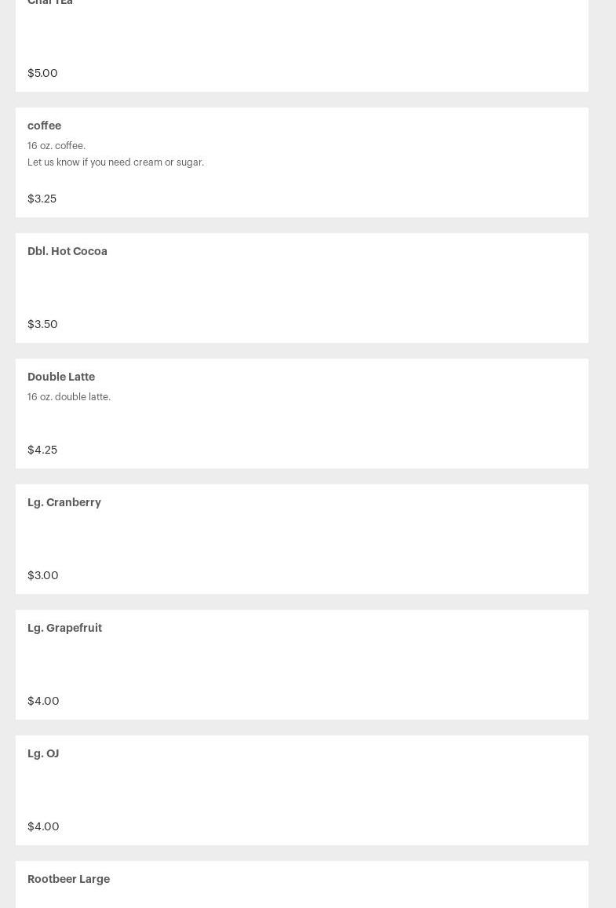Select the Double Latte item title

point(61,377)
